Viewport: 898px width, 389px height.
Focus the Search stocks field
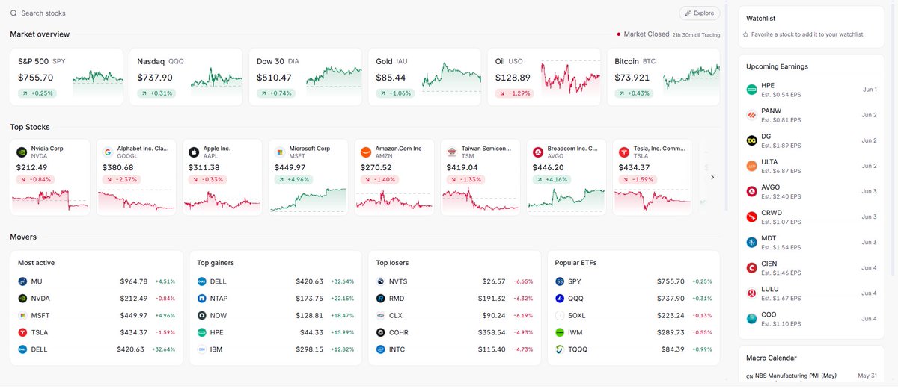click(43, 13)
